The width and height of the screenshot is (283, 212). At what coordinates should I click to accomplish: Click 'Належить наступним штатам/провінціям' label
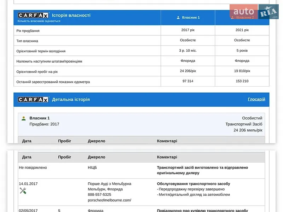[49, 61]
